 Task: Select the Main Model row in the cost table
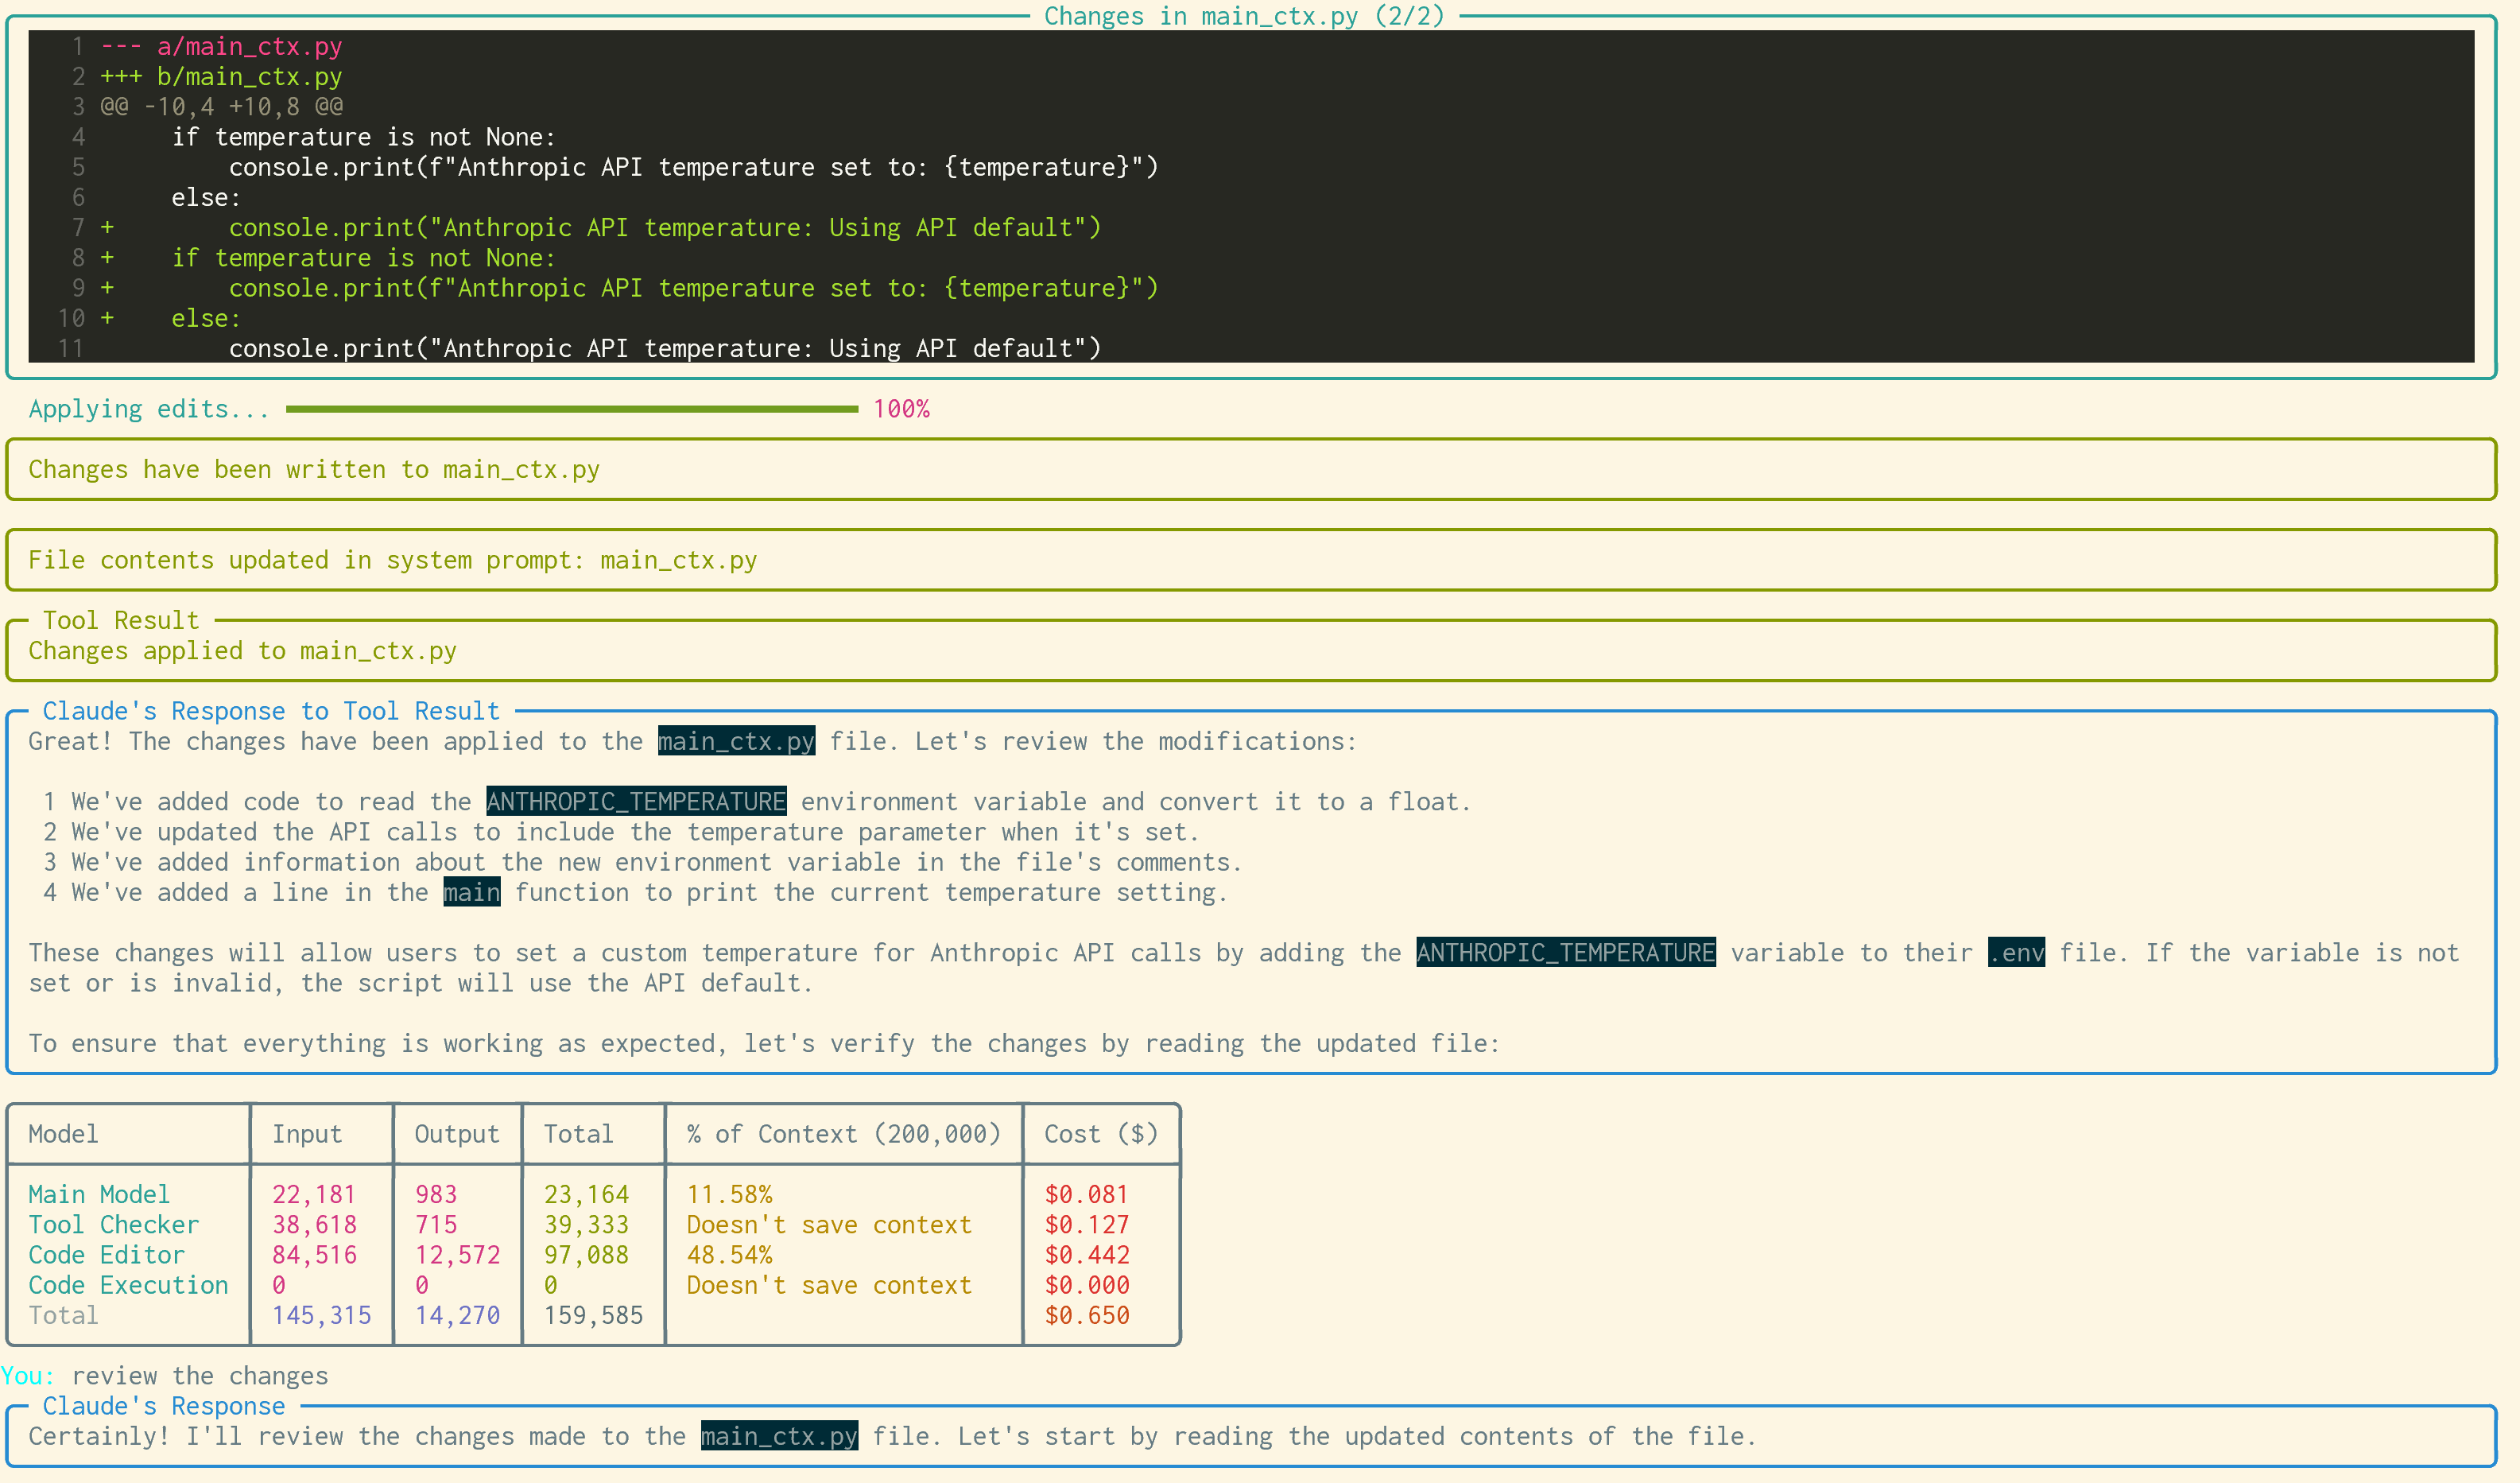[98, 1194]
